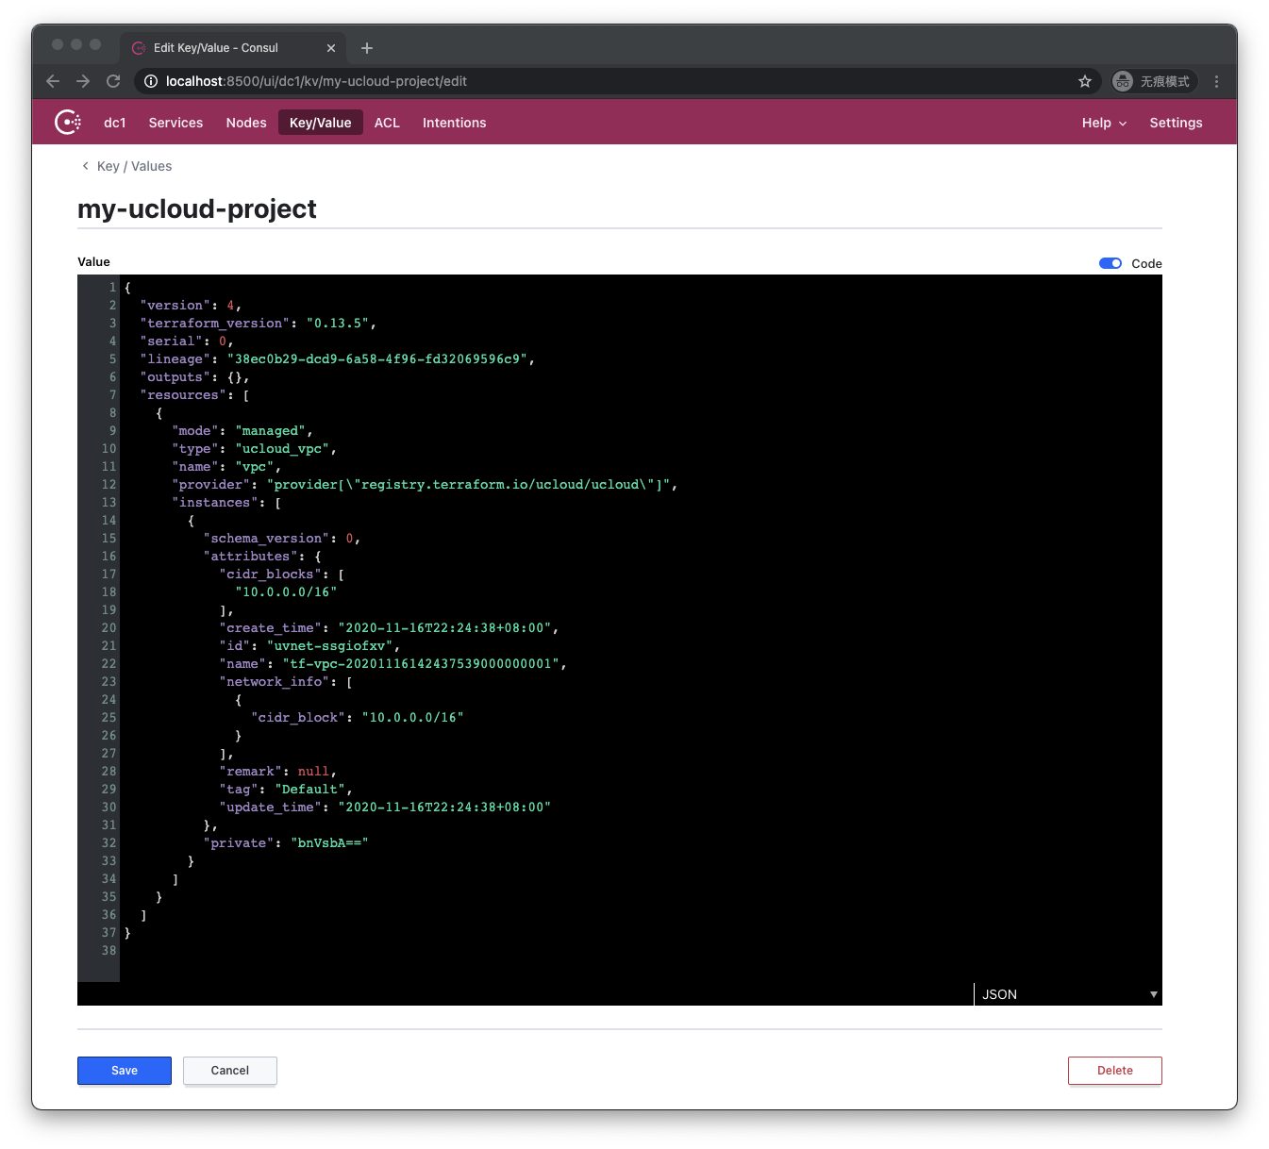Expand the Help menu
Screen dimensions: 1269x1149
click(1104, 123)
